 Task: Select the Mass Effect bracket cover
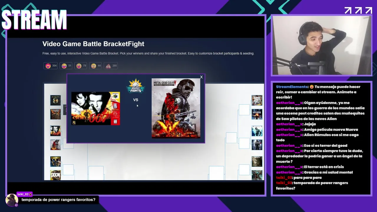(257, 114)
